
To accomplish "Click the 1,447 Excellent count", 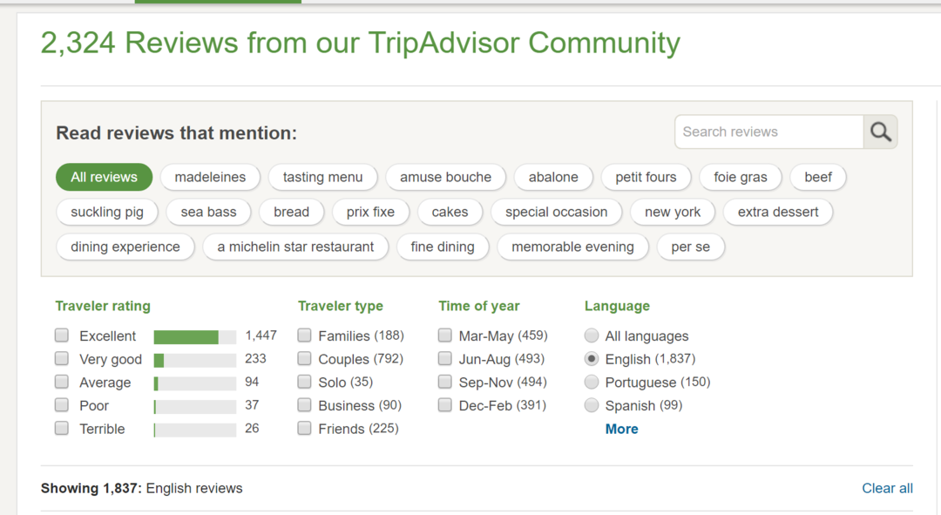I will (x=261, y=335).
